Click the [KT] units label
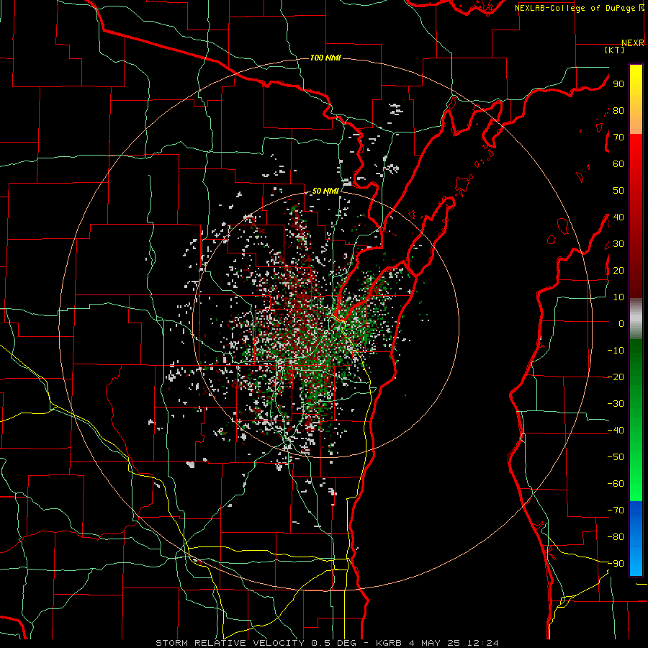The height and width of the screenshot is (648, 648). click(614, 50)
